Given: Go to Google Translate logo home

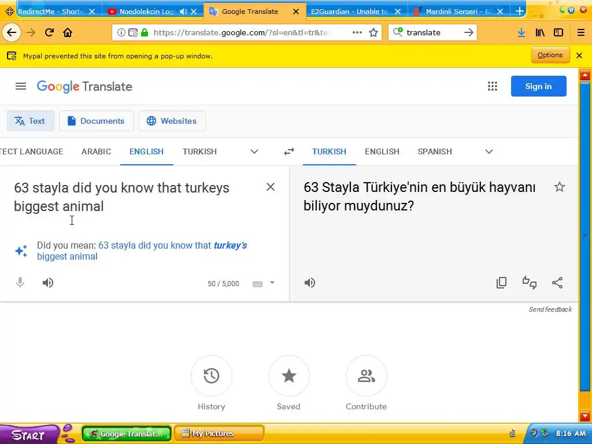Looking at the screenshot, I should [x=84, y=87].
